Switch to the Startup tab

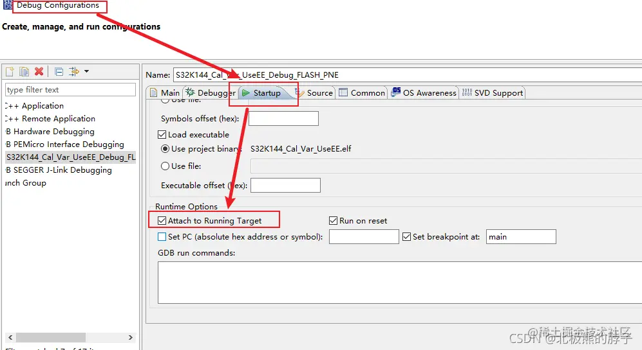[262, 93]
